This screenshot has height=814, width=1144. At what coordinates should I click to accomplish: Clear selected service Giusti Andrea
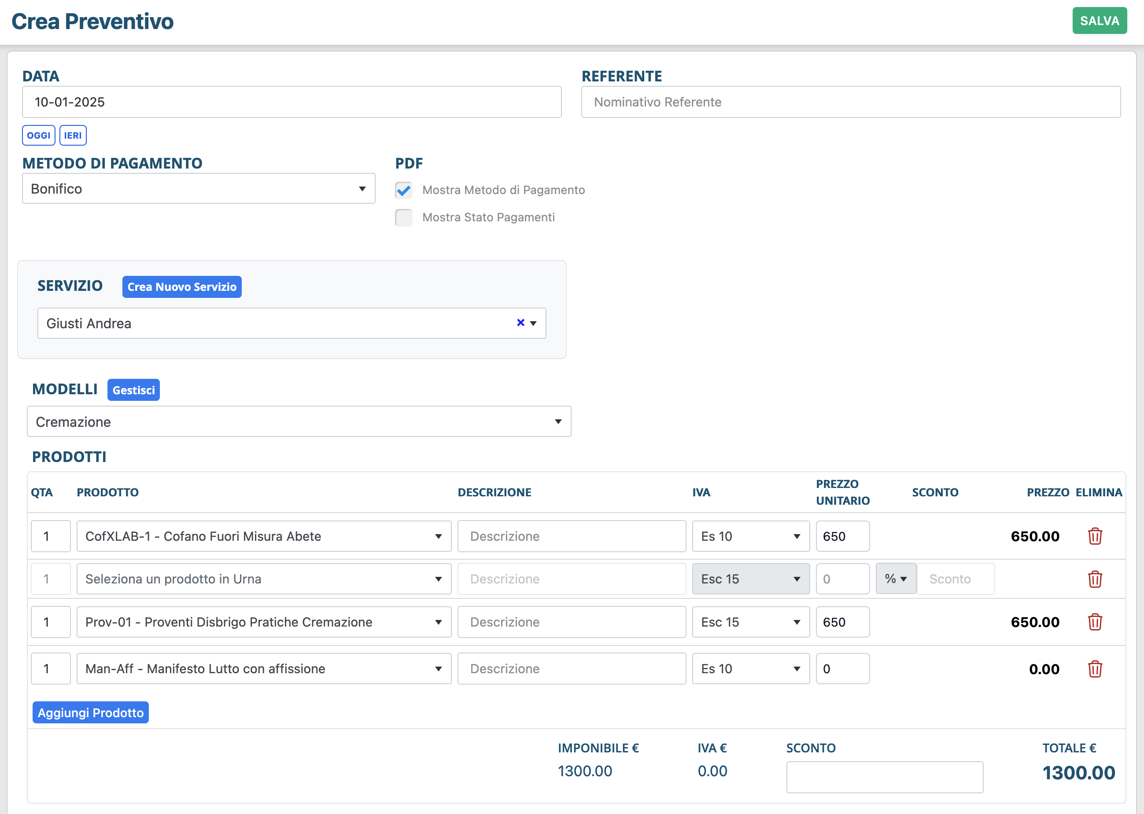pos(520,323)
